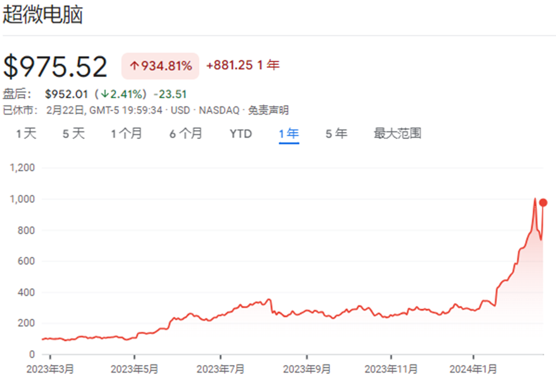Image resolution: width=556 pixels, height=381 pixels.
Task: Open the 5年 chart view
Action: point(336,134)
